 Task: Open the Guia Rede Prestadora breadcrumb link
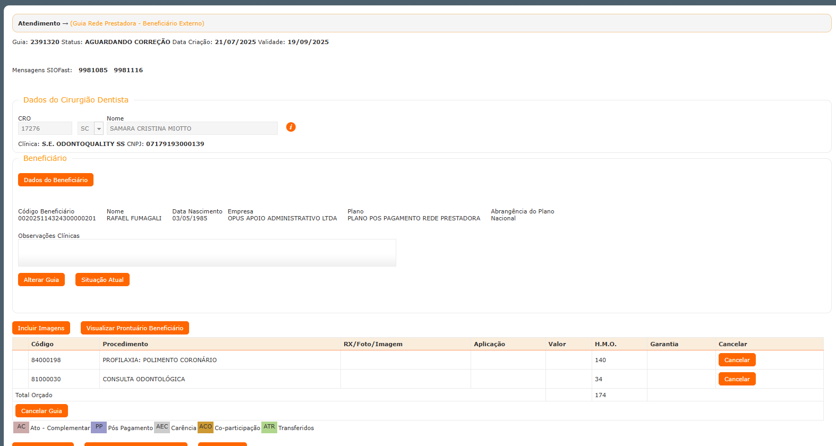(x=137, y=23)
